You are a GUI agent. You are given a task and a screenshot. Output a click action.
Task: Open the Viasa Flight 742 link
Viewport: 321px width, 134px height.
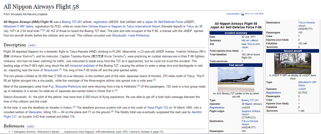point(157,108)
